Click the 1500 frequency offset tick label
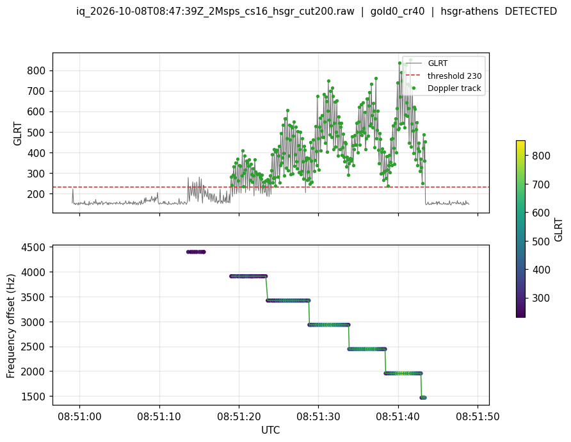571x442 pixels. click(x=34, y=397)
